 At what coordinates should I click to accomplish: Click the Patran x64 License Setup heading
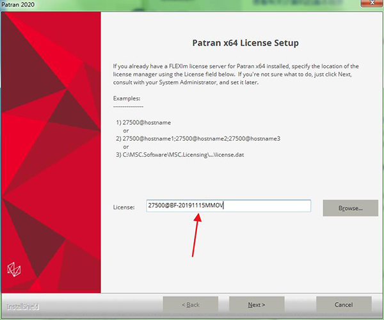245,43
